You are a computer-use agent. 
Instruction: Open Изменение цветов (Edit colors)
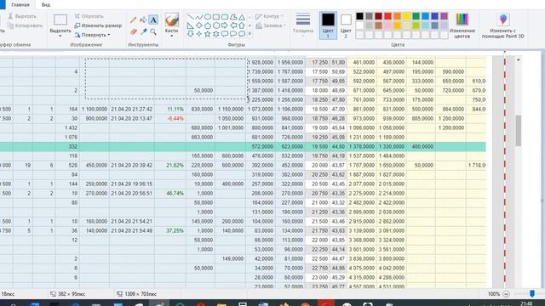462,25
